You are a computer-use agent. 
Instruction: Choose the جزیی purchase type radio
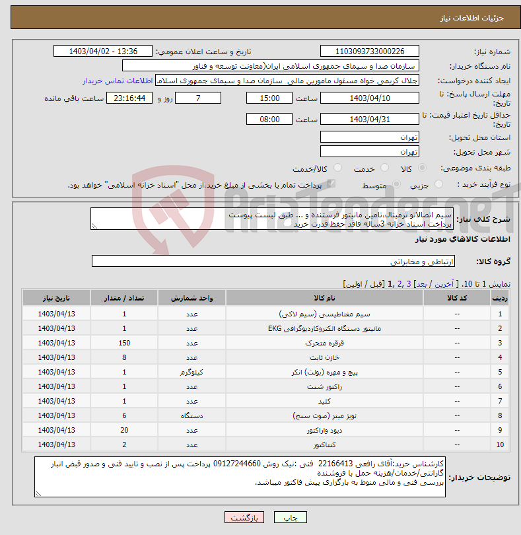pyautogui.click(x=438, y=184)
